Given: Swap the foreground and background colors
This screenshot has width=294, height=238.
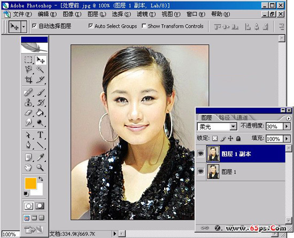Looking at the screenshot, I should (x=41, y=179).
